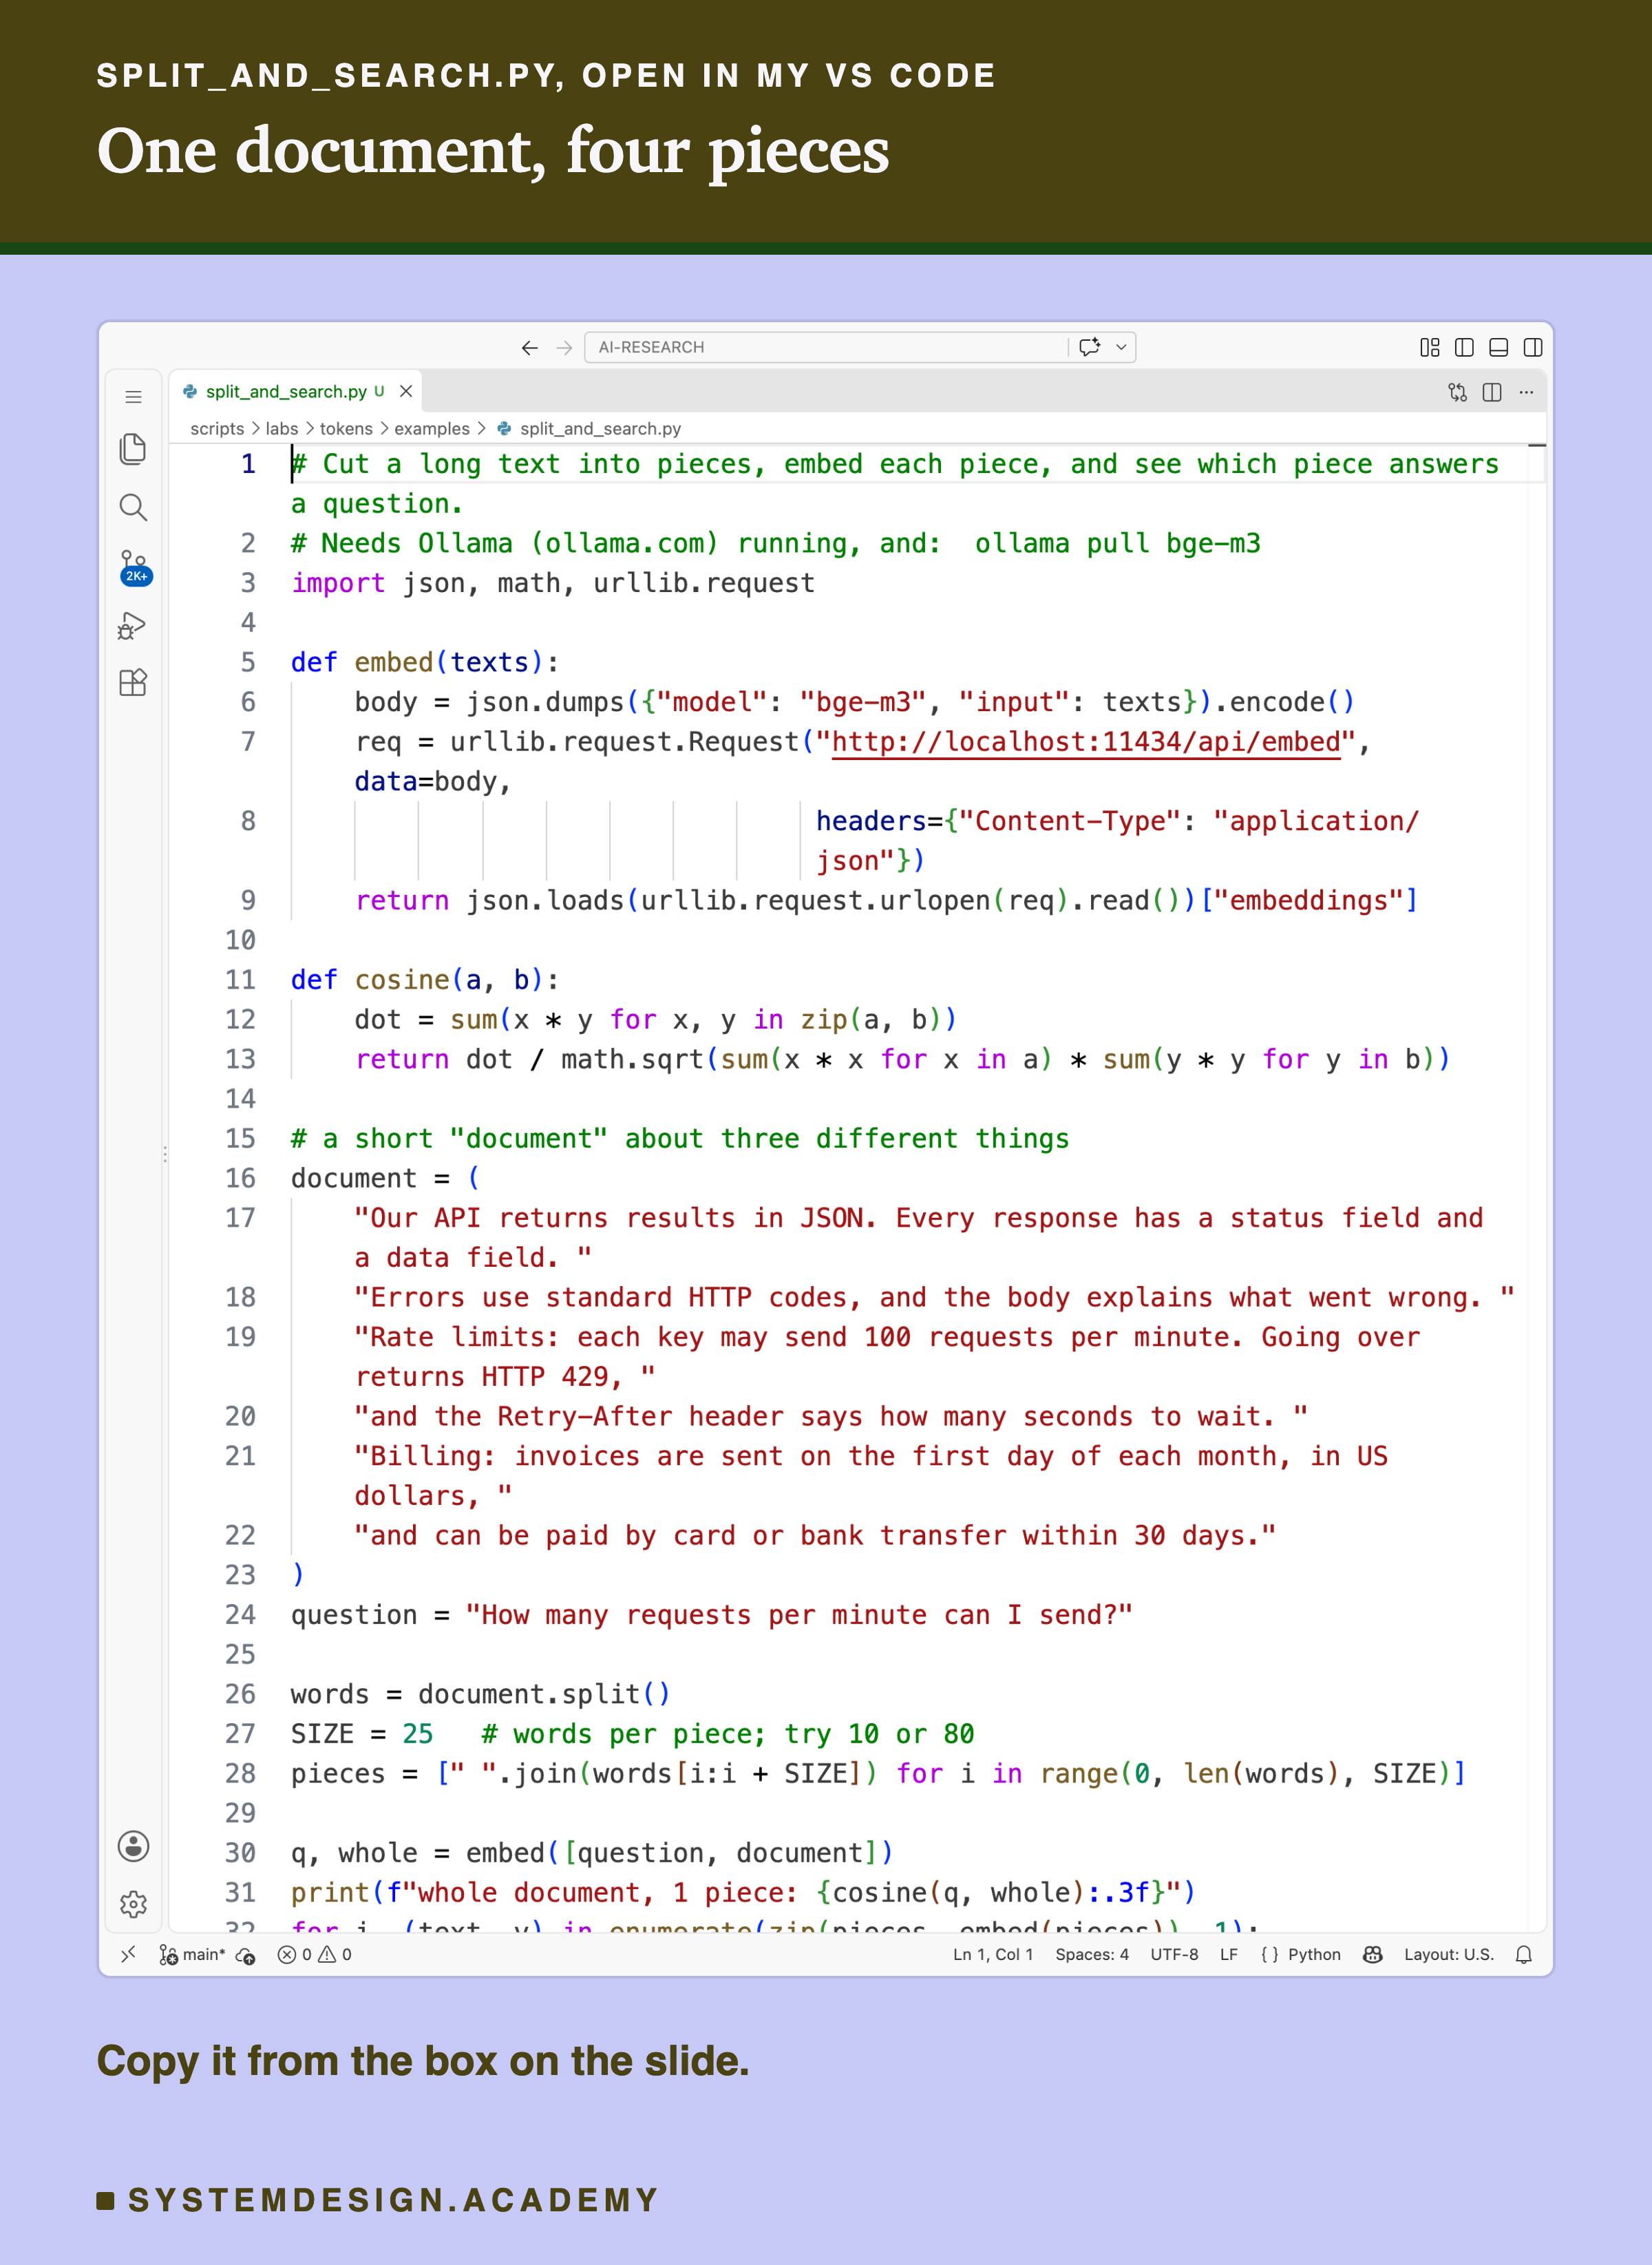
Task: Click "words = document.split()" on line 26
Action: (481, 1694)
